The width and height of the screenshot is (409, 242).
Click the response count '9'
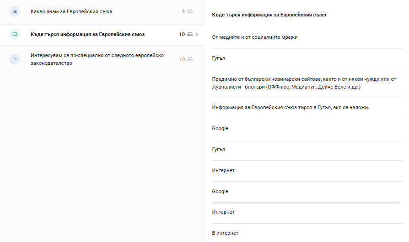coord(183,11)
